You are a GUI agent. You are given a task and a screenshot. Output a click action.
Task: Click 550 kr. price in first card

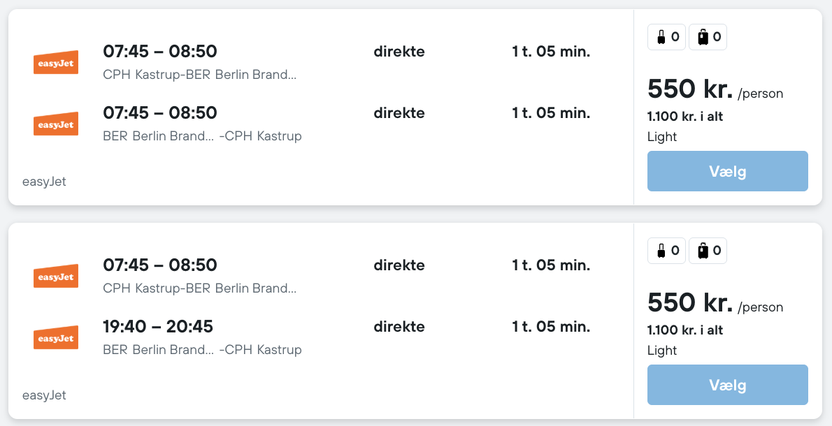(x=690, y=89)
